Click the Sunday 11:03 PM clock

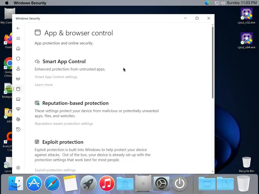242,3
